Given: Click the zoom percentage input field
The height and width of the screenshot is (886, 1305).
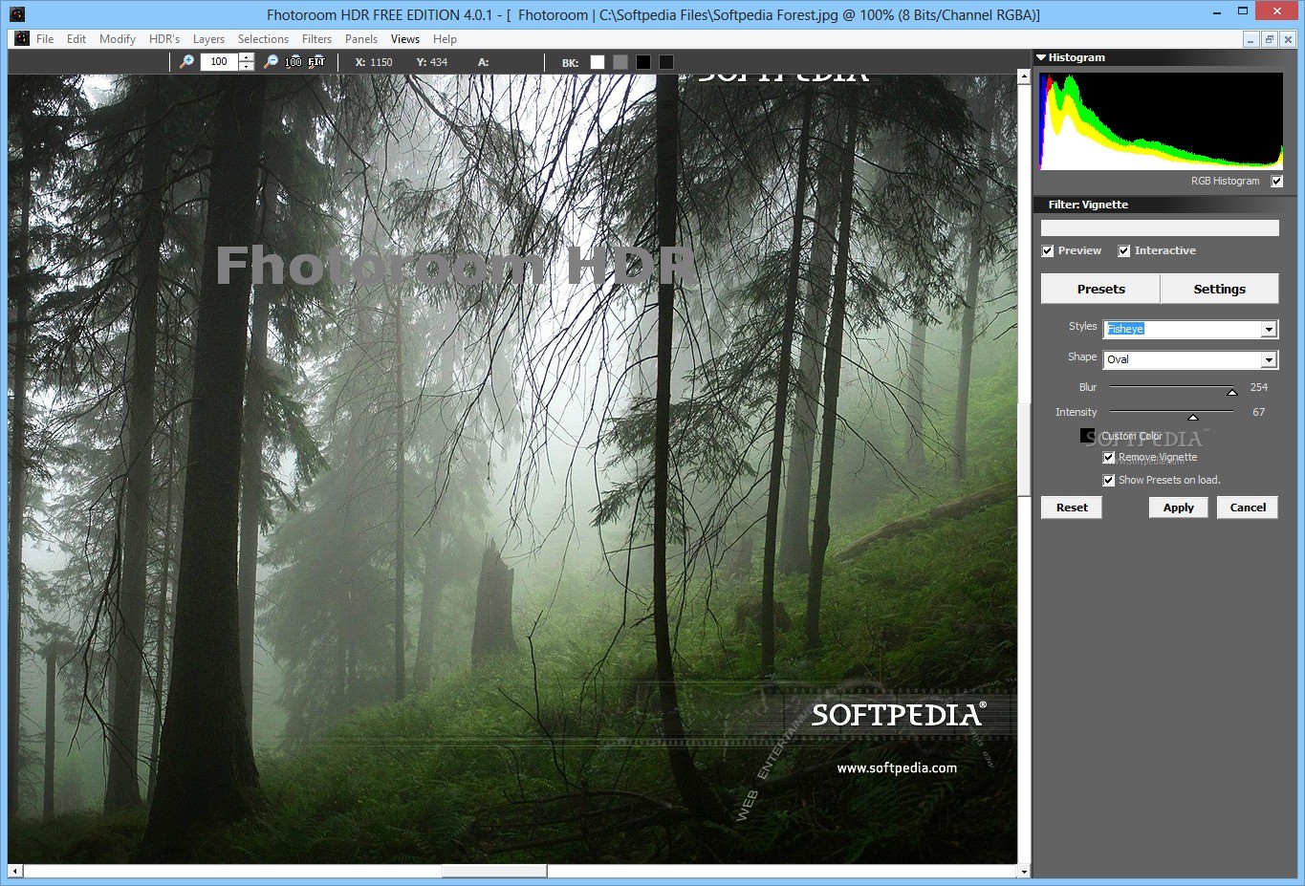Looking at the screenshot, I should point(220,61).
